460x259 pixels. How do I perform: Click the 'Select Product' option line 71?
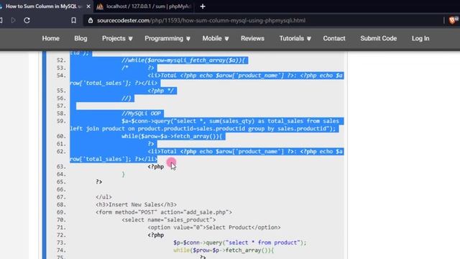(214, 227)
